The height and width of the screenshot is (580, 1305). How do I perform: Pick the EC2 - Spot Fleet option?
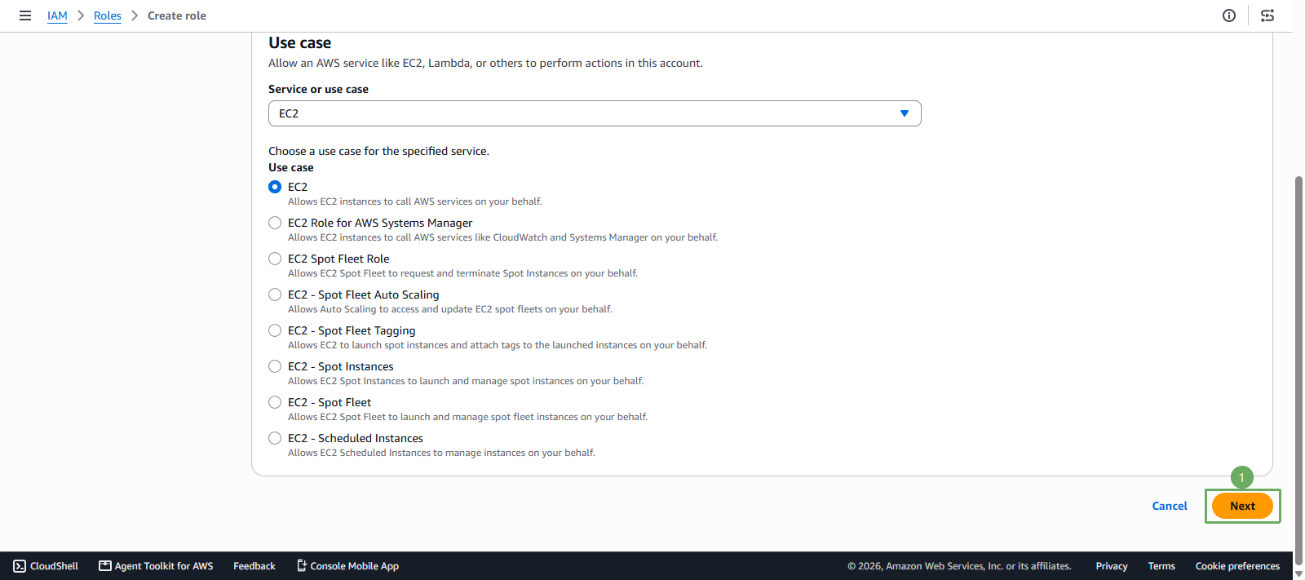275,402
